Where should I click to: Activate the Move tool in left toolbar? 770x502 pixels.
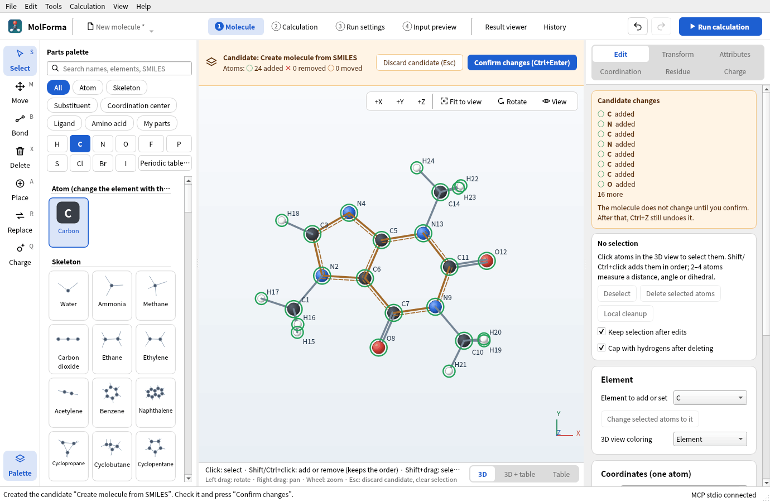(x=20, y=93)
